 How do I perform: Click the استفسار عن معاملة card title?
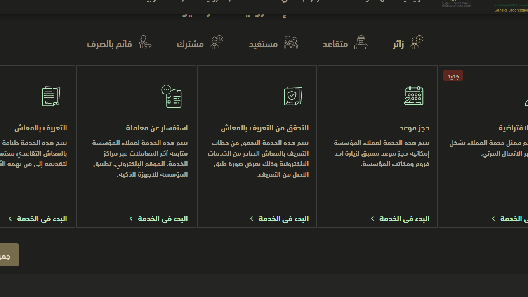point(157,128)
